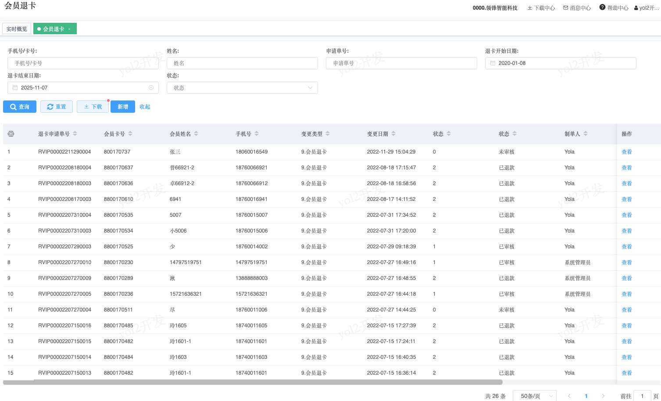The width and height of the screenshot is (661, 401).
Task: Clear the end date with the circle-x icon
Action: click(x=151, y=88)
